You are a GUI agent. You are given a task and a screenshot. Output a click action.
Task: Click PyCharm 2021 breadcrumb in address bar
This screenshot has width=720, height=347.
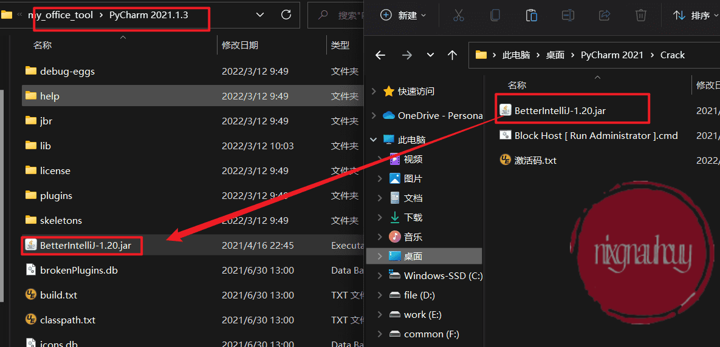612,55
